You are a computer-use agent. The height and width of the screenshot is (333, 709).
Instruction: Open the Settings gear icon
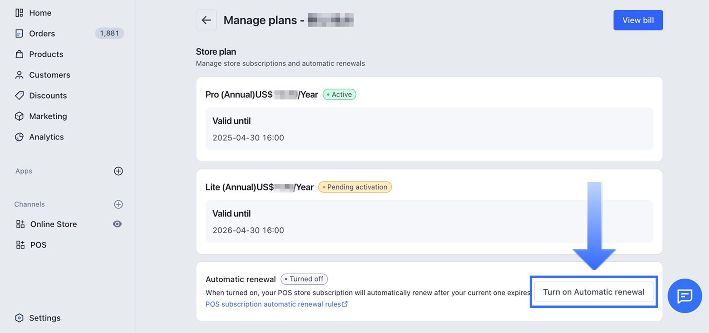[x=19, y=318]
